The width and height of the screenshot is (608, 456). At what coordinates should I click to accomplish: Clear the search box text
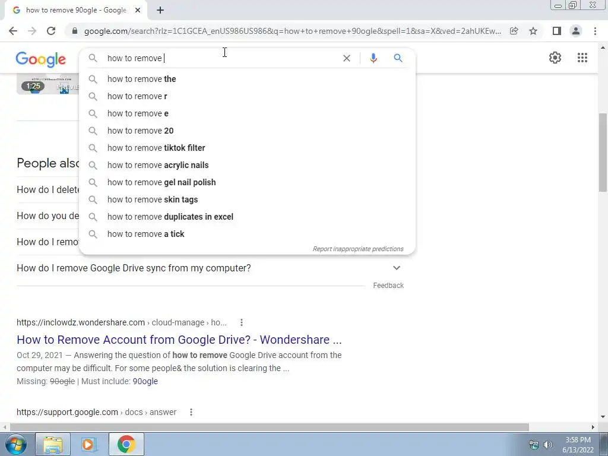[347, 58]
